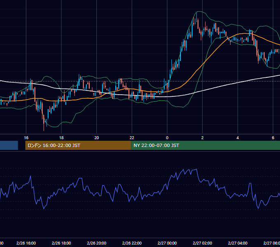Screen dimensions: 280x247
Task: Select the ロンドン 16:00-22:00 JST session bar
Action: [x=78, y=145]
